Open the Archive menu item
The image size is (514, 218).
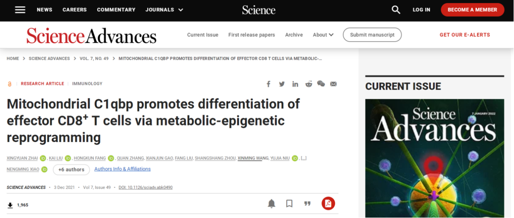(x=294, y=35)
